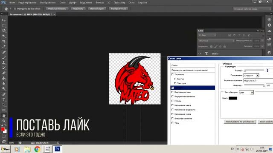
Task: Enable the Наложение узора checkbox
Action: 172,114
